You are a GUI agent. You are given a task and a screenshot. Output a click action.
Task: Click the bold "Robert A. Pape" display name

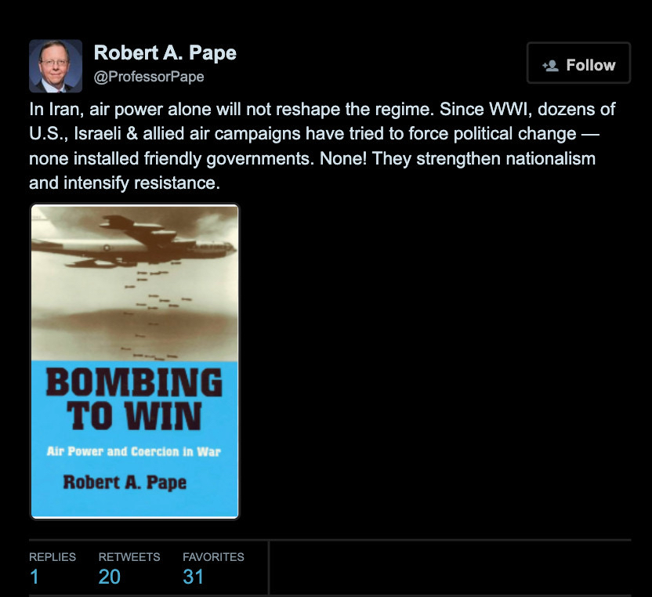[x=165, y=53]
